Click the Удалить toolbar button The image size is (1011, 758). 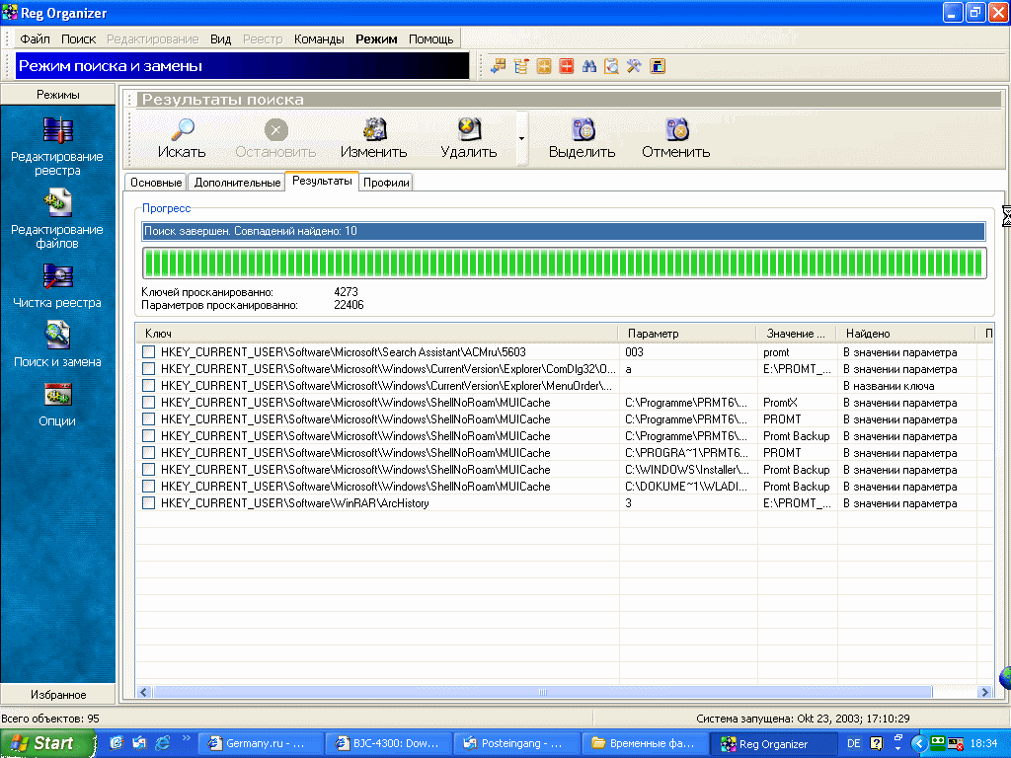(469, 139)
